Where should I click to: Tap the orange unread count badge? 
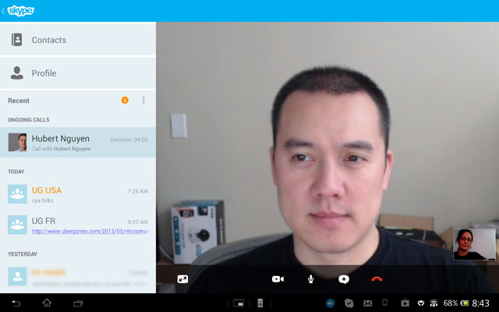tap(125, 101)
